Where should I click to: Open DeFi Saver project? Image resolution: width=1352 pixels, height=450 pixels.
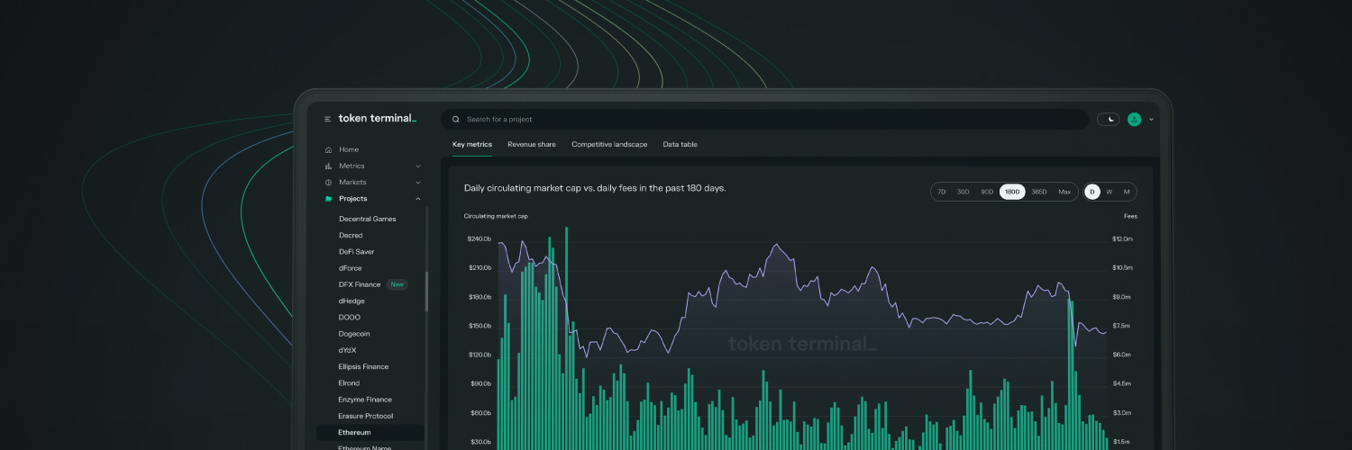point(356,252)
